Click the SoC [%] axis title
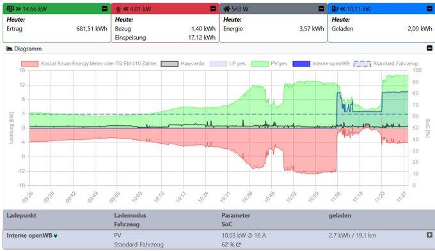Image resolution: width=435 pixels, height=251 pixels. click(x=427, y=128)
